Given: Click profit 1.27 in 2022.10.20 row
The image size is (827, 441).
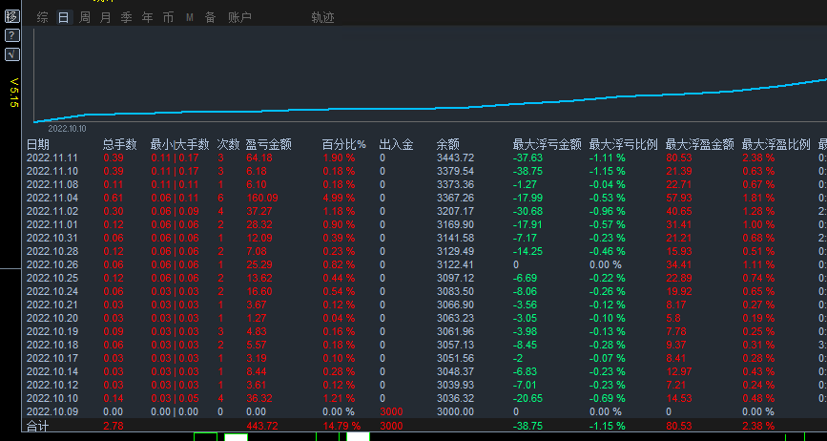Looking at the screenshot, I should [x=257, y=318].
